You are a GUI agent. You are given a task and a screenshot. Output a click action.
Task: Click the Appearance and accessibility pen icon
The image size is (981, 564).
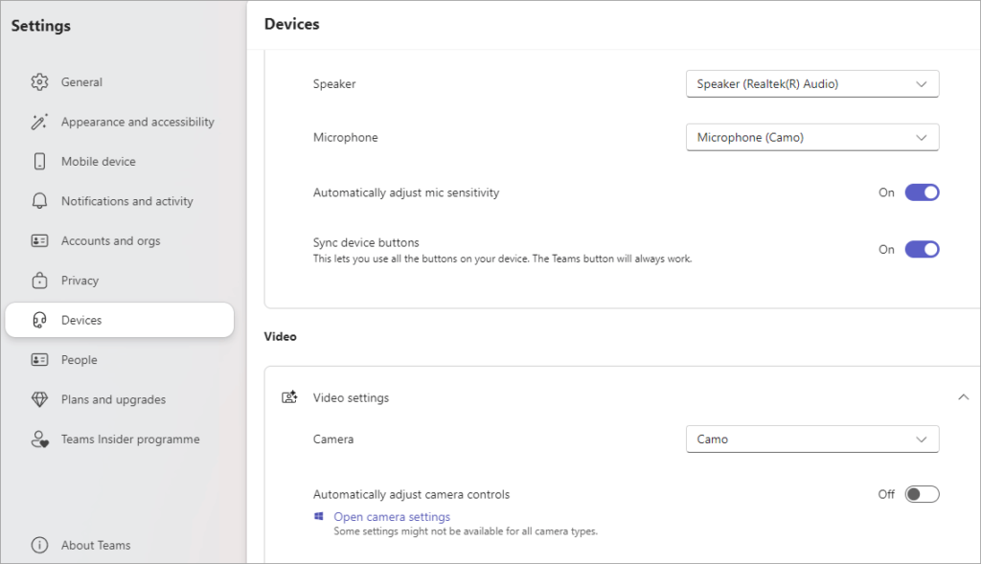pos(39,122)
